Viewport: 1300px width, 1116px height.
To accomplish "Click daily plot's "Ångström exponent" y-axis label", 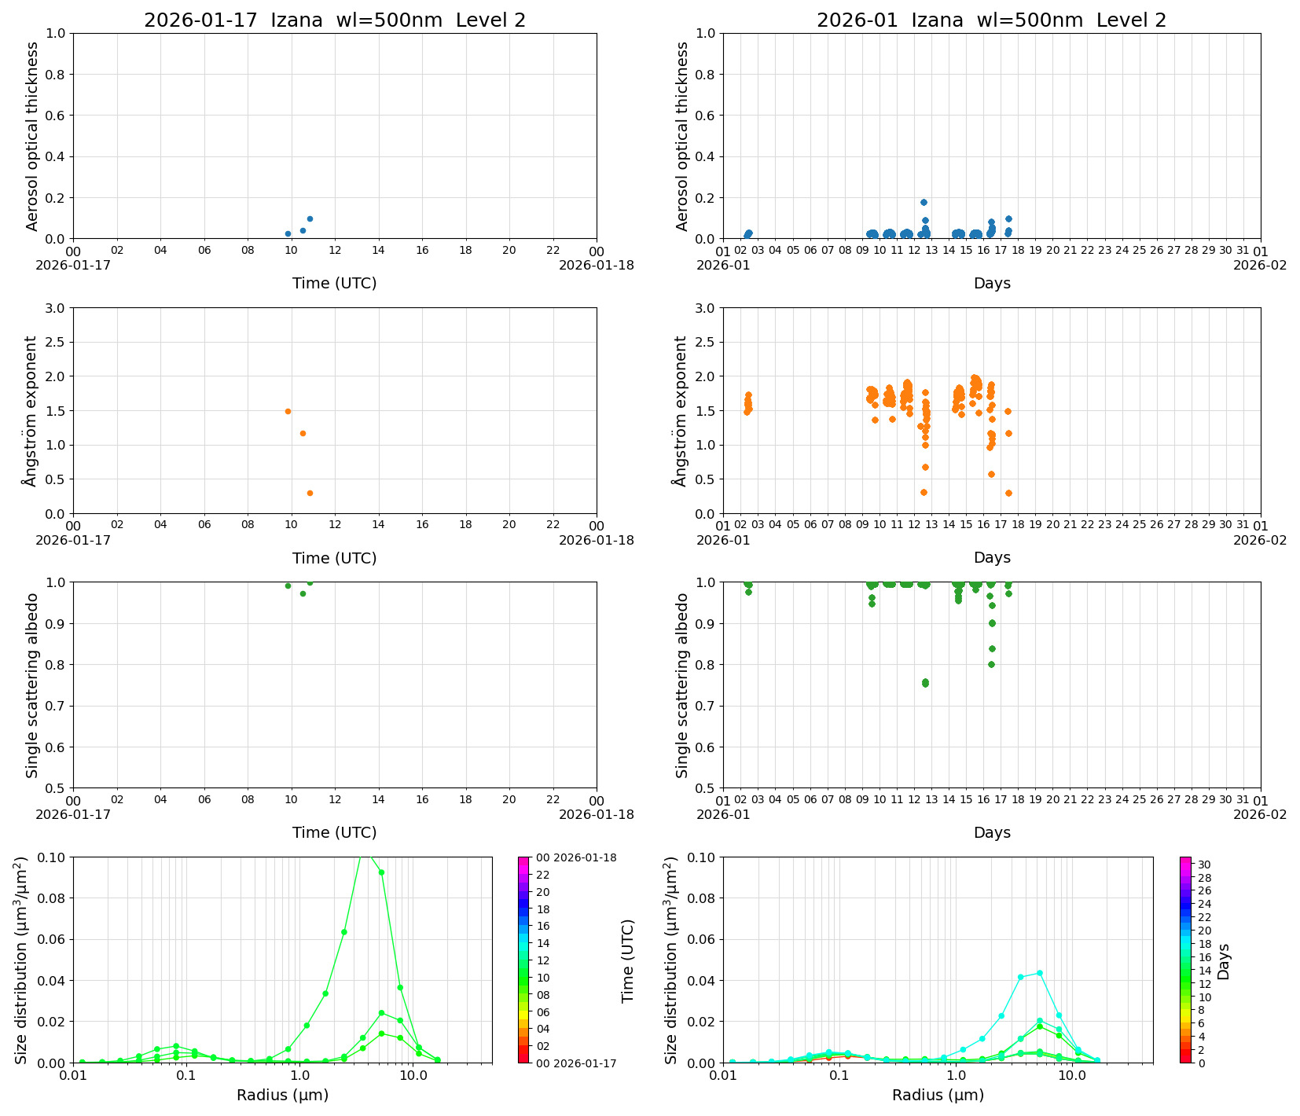I will tap(31, 411).
